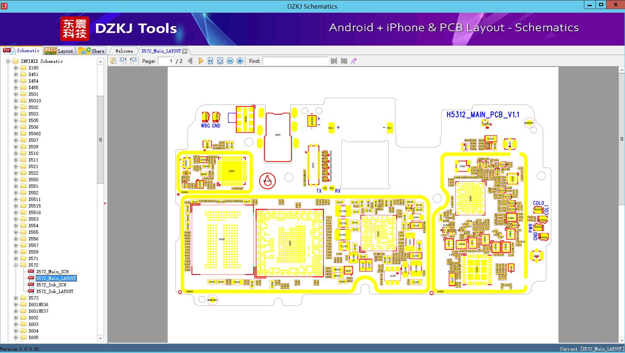Expand the X506S folder
This screenshot has height=353, width=625.
(x=16, y=134)
